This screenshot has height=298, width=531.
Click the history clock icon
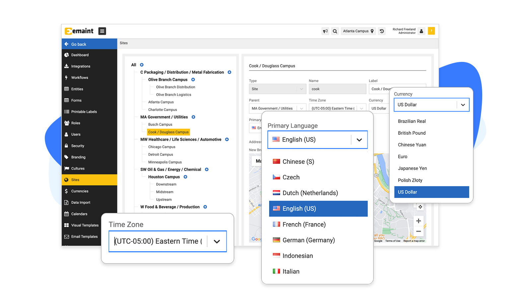point(382,31)
